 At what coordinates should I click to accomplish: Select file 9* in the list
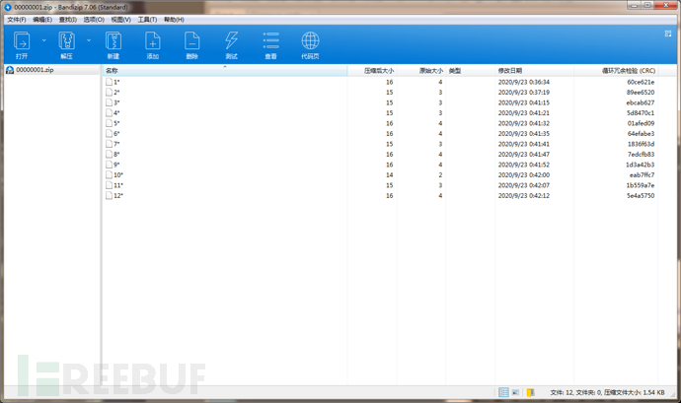116,165
